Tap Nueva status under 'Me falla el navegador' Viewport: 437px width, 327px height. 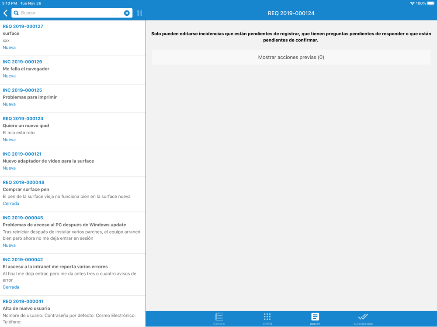[x=9, y=76]
